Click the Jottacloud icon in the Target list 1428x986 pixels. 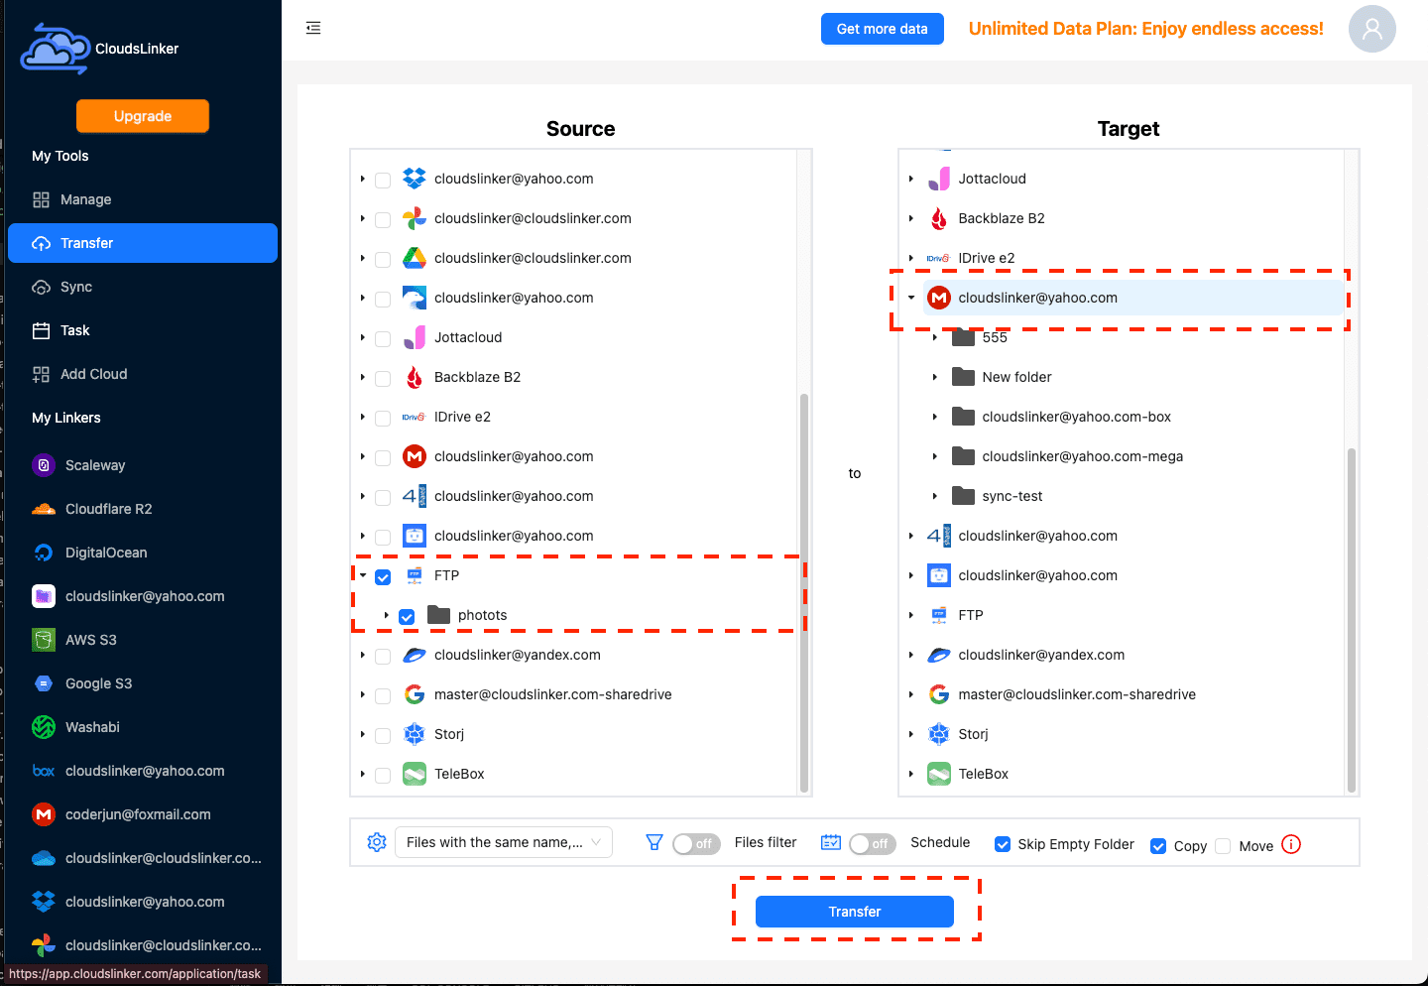pyautogui.click(x=939, y=179)
